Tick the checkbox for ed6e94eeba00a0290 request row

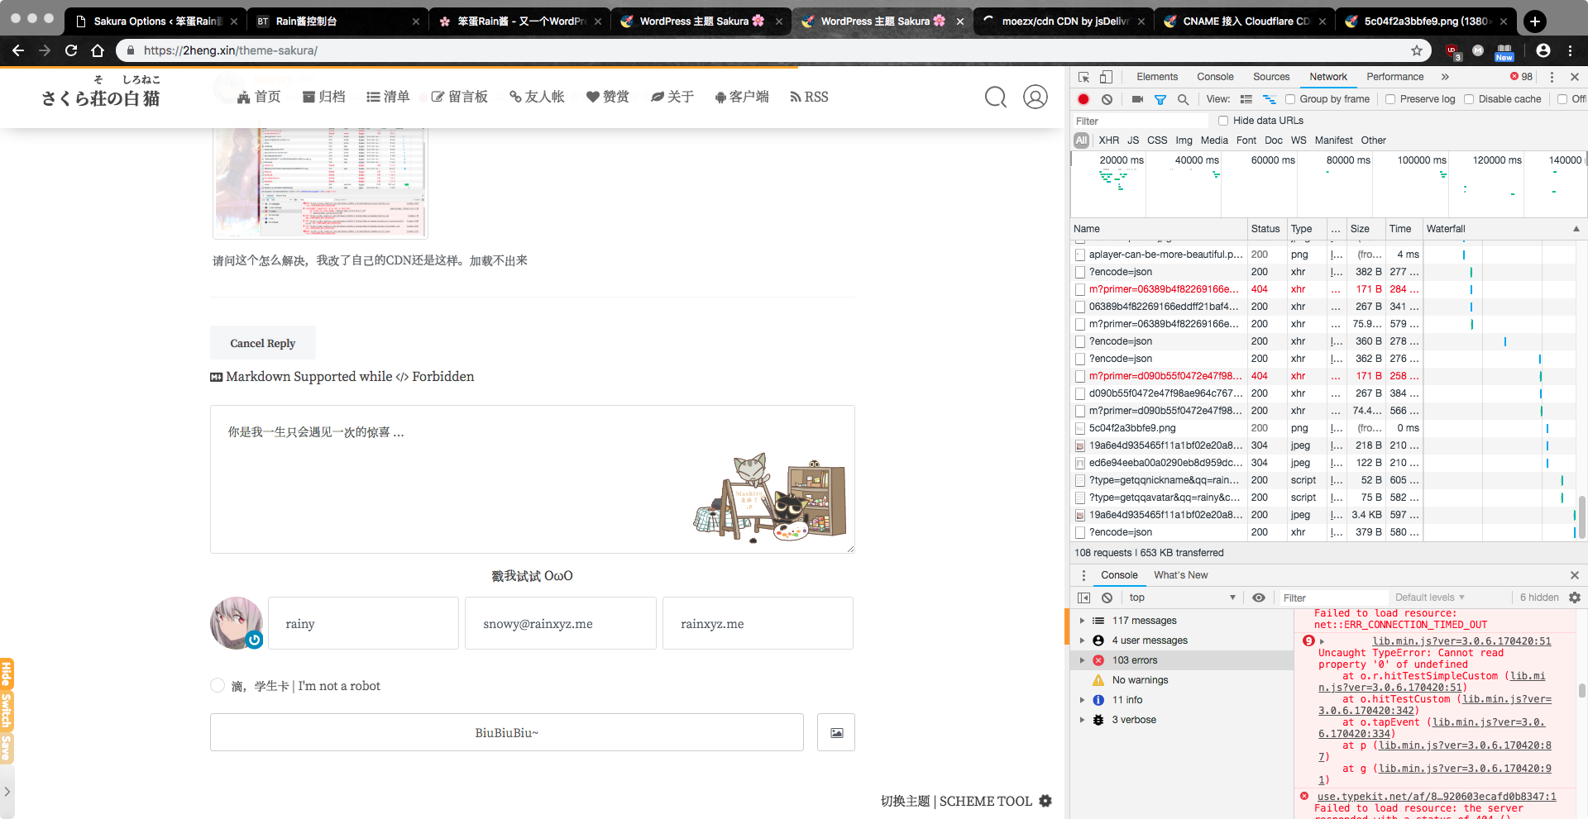[x=1079, y=463]
